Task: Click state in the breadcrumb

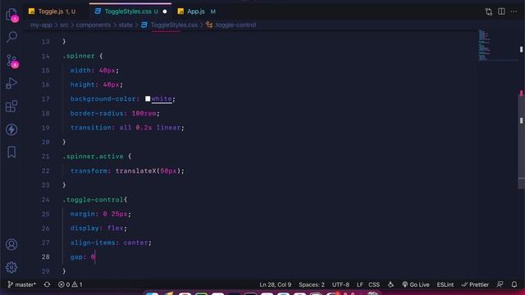Action: tap(126, 25)
